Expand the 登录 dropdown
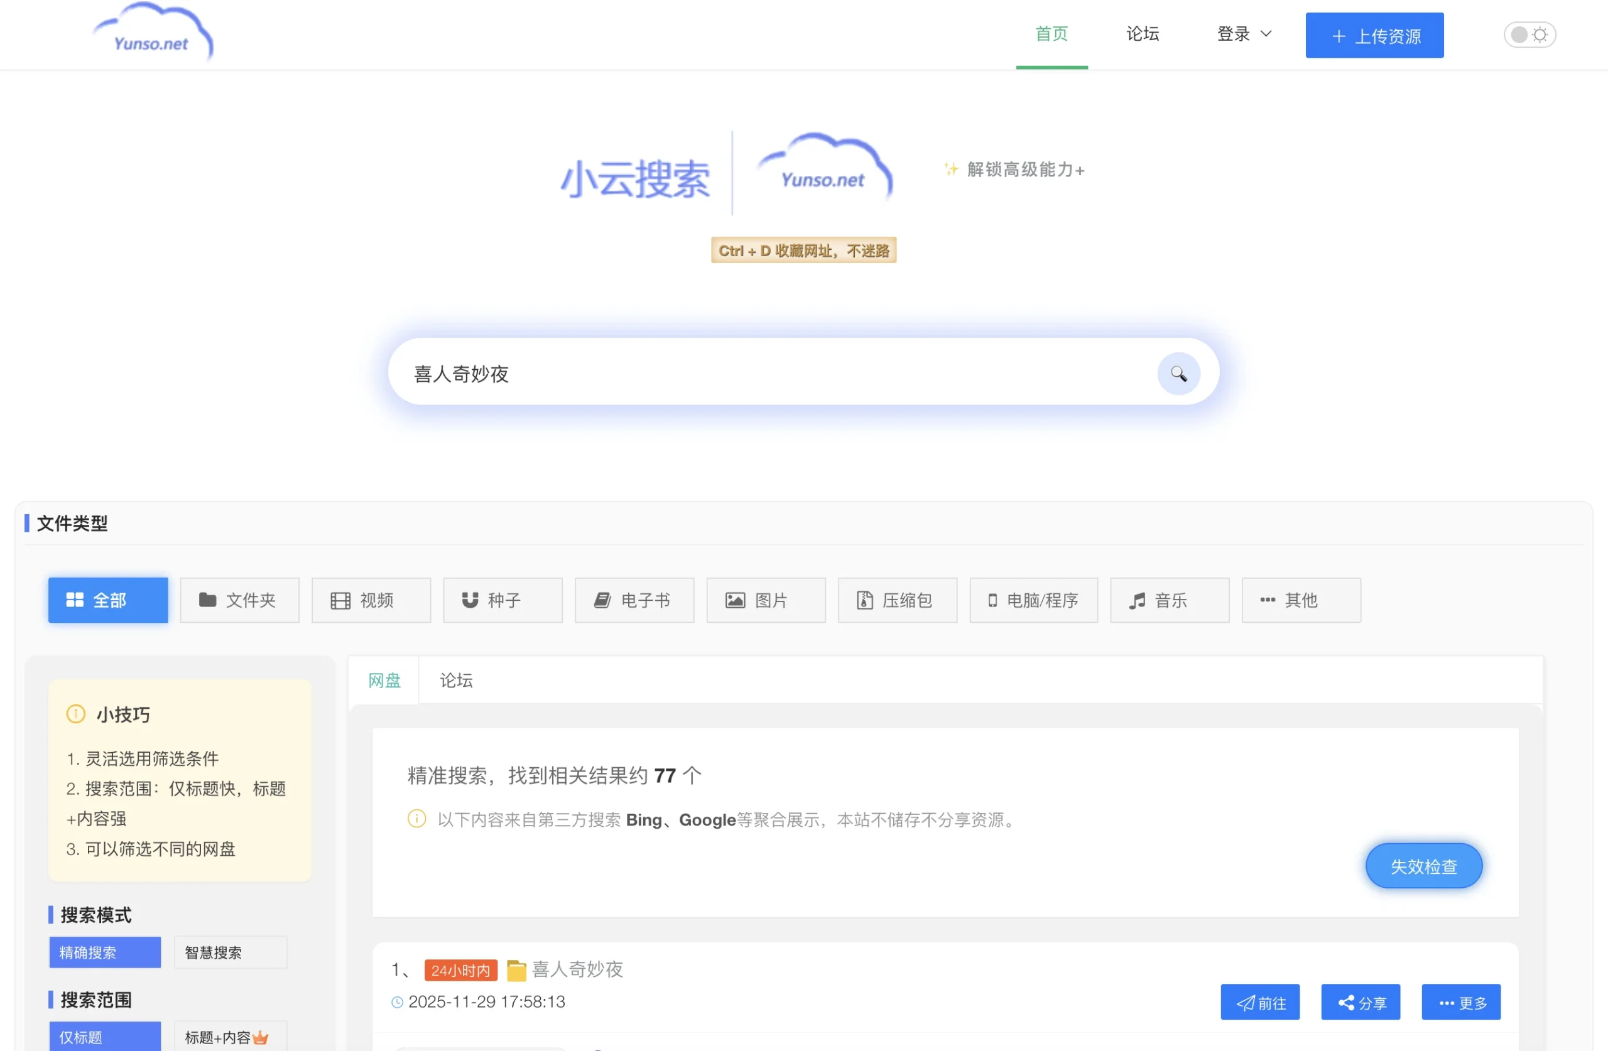 [1243, 34]
